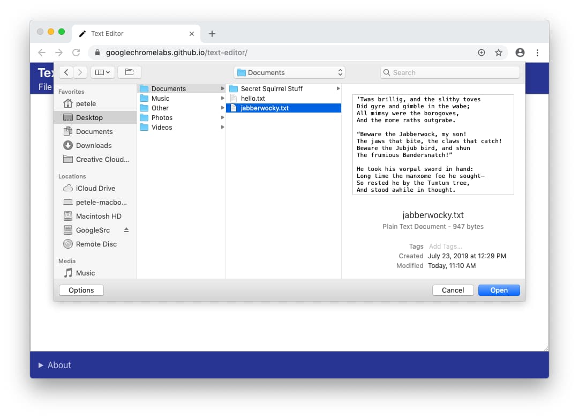Open the column view options dropdown
The image size is (579, 418).
[103, 72]
